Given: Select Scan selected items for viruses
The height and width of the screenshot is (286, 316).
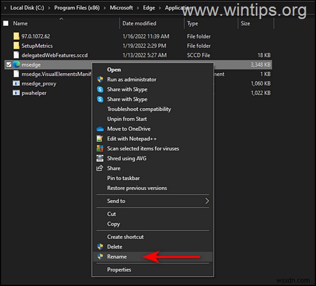Looking at the screenshot, I should coord(143,148).
